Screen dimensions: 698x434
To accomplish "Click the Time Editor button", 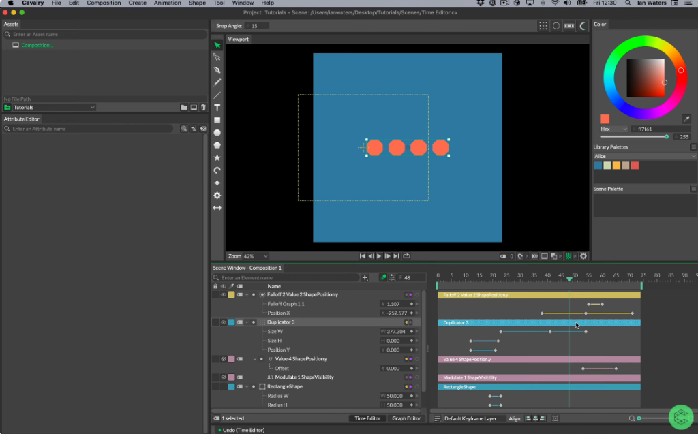I will [x=367, y=418].
